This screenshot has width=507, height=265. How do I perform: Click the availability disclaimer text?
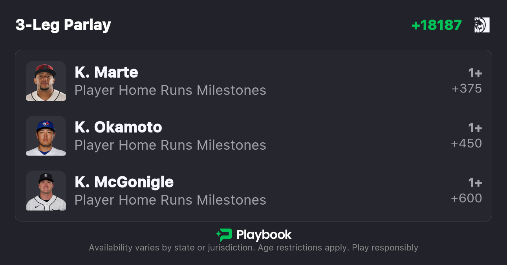coord(253,248)
